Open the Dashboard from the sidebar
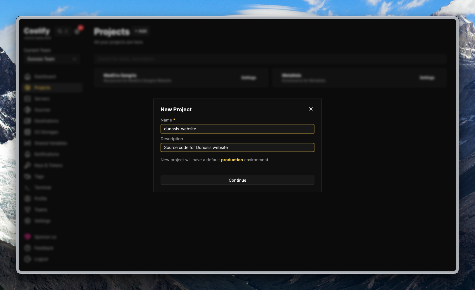 coord(44,77)
